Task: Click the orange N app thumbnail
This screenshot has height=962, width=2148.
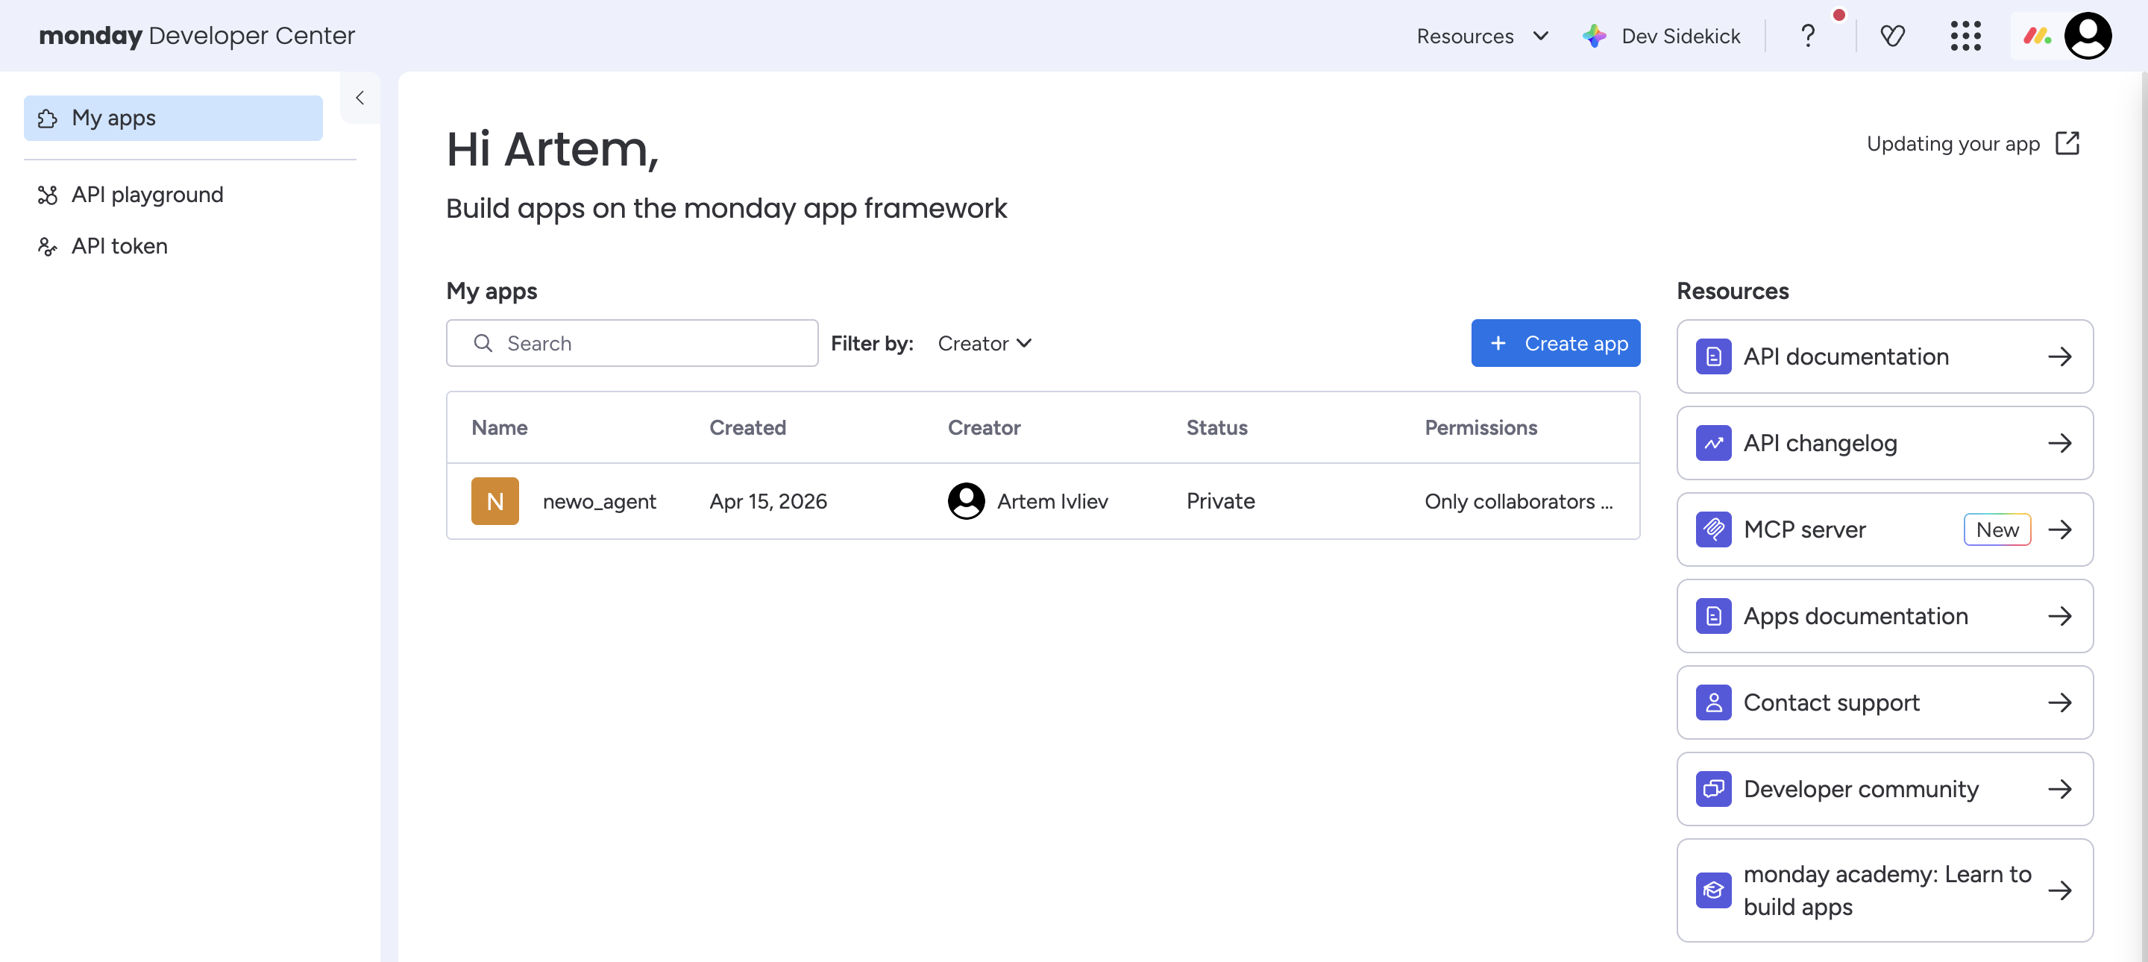Action: 495,501
